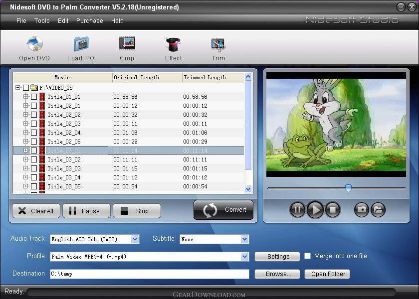419x299 pixels.
Task: Take a snapshot with camera icon
Action: coord(362,210)
